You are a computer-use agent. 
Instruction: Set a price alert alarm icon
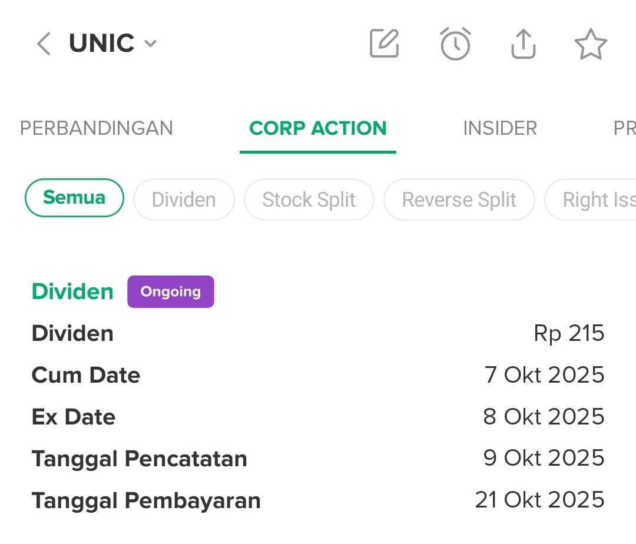click(x=455, y=44)
